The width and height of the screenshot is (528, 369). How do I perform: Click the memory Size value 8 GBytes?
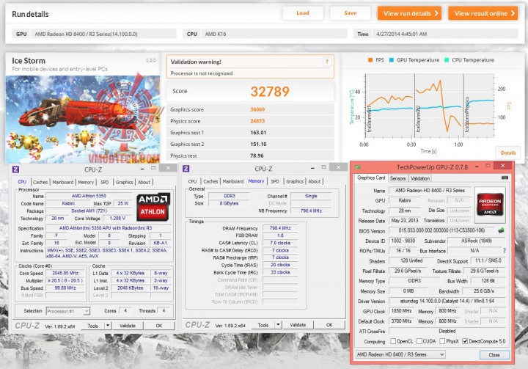click(229, 203)
